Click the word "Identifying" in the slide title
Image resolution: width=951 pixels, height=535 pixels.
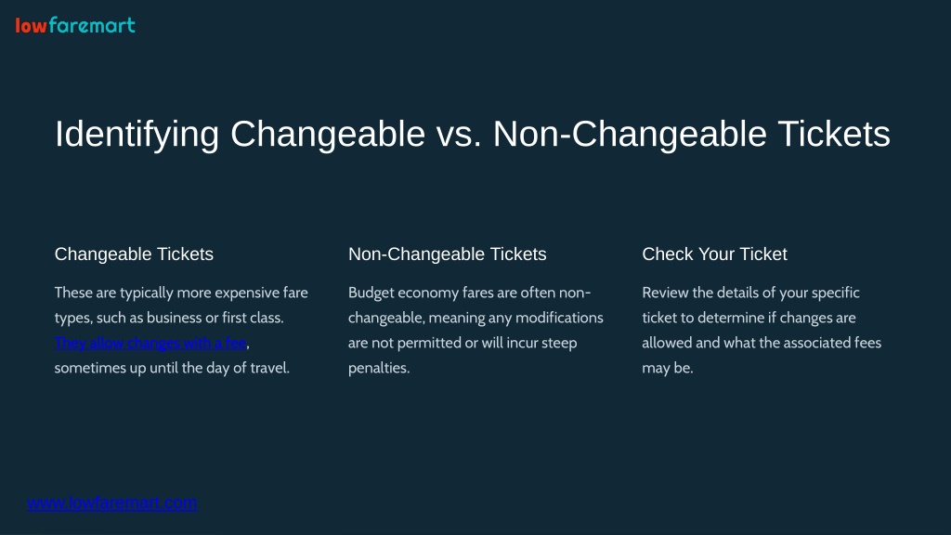[x=137, y=134]
